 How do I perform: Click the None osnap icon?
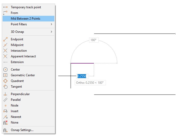[x=5, y=123]
